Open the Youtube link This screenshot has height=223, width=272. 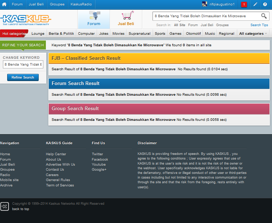click(x=99, y=164)
